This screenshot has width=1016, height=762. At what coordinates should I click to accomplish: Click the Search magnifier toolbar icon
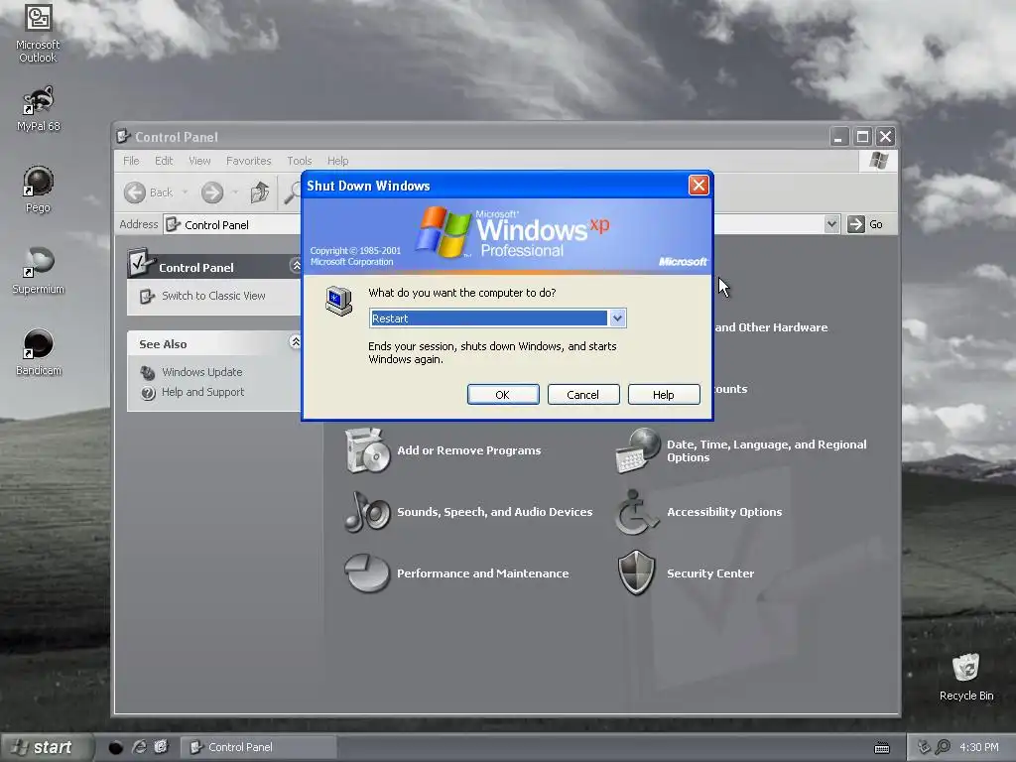[293, 191]
